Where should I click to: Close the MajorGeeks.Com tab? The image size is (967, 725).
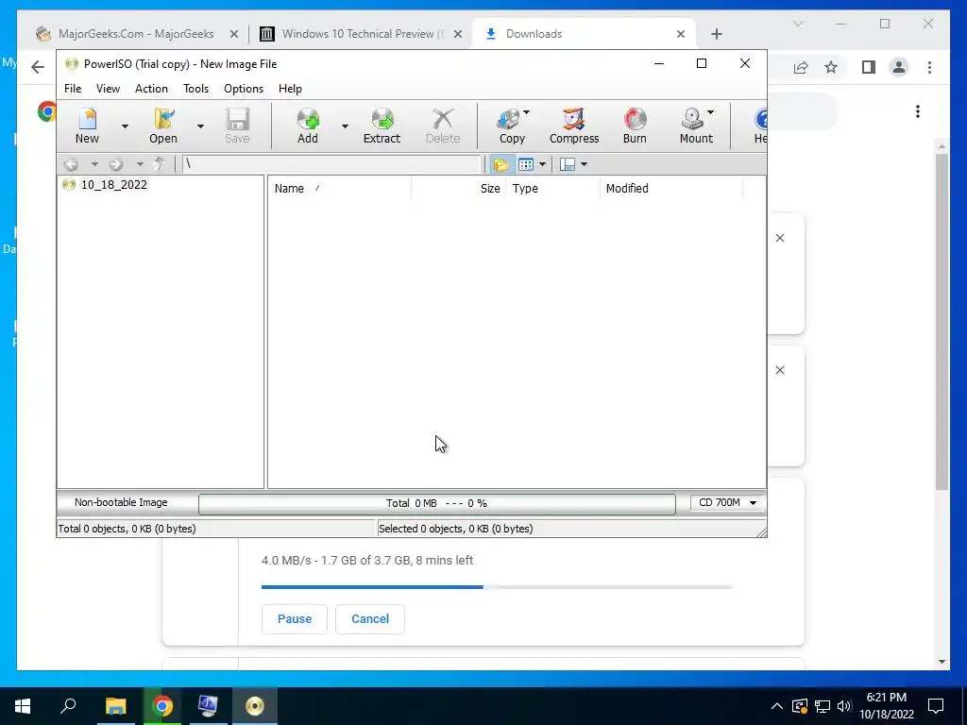click(234, 35)
